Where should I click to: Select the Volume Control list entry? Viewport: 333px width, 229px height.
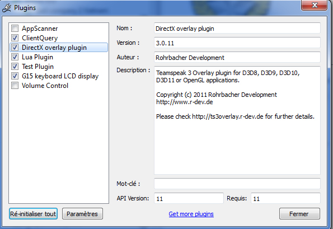click(45, 86)
